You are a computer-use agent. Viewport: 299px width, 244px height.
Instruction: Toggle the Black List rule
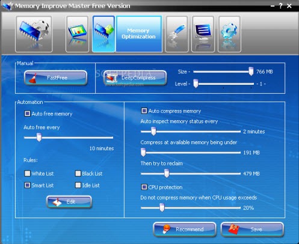click(78, 173)
